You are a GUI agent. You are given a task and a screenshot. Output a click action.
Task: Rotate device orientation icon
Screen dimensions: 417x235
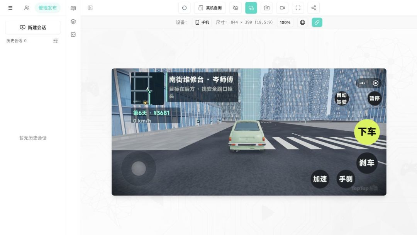pos(302,22)
